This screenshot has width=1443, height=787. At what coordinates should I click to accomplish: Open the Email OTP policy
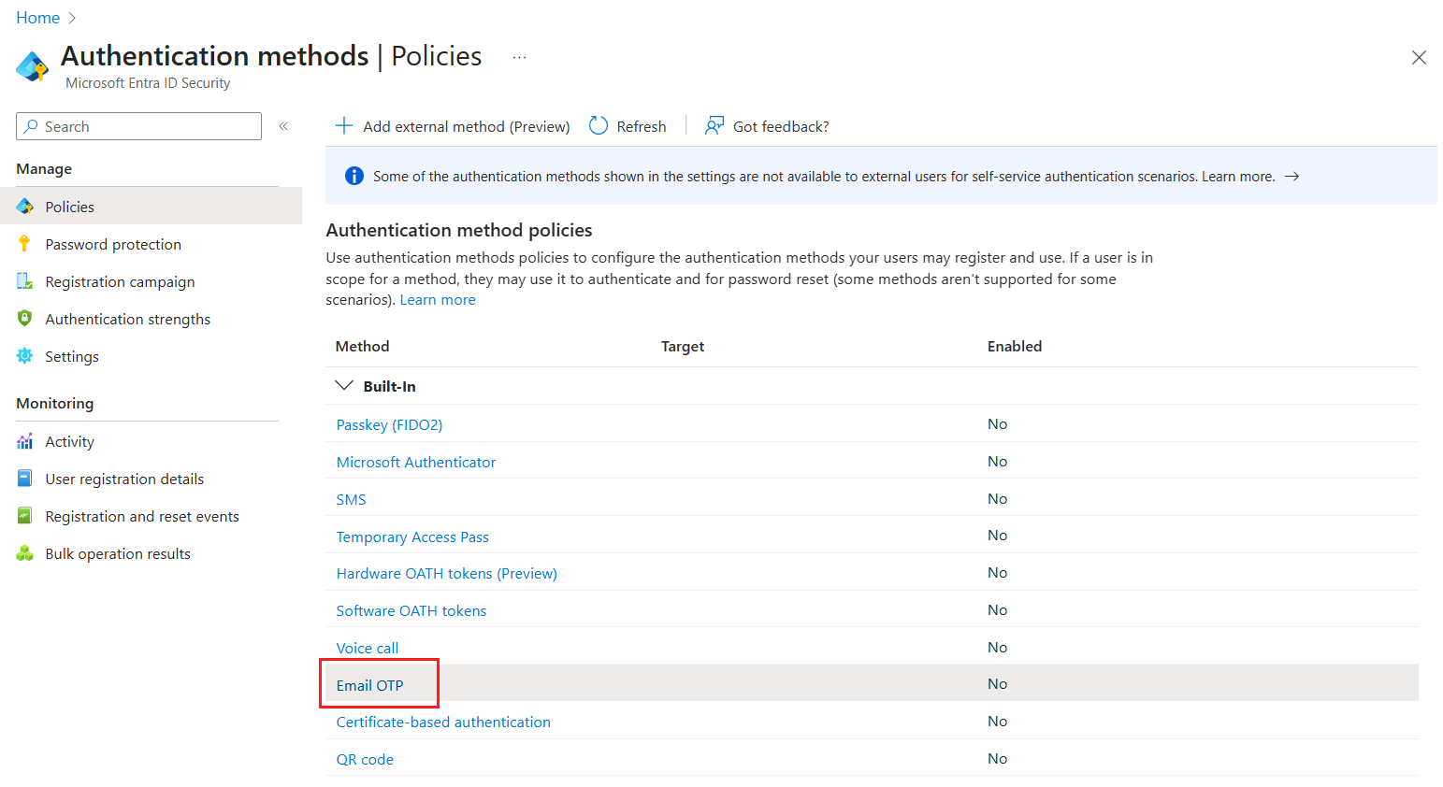coord(368,684)
